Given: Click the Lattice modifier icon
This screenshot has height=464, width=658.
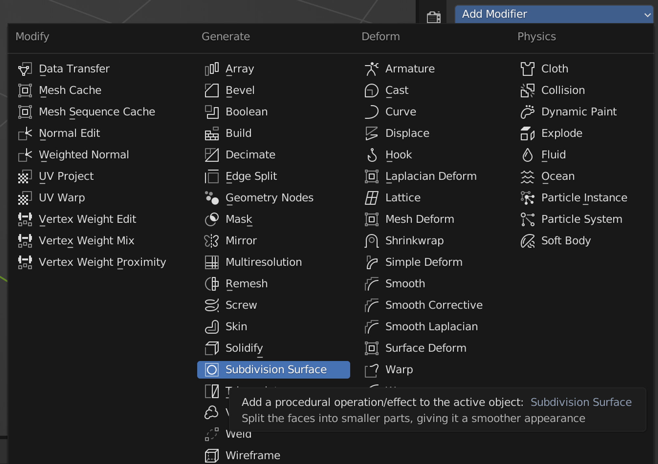Looking at the screenshot, I should [x=371, y=198].
